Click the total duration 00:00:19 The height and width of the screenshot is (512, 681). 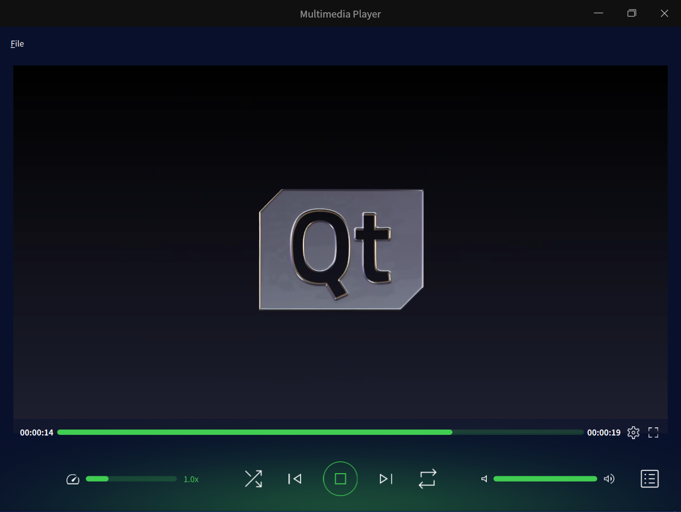point(604,433)
